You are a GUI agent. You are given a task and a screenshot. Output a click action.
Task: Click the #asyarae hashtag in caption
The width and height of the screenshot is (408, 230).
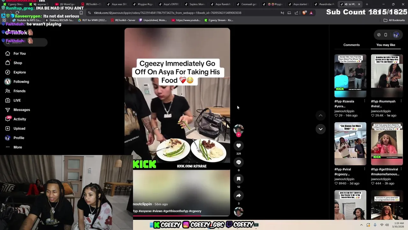pyautogui.click(x=145, y=211)
